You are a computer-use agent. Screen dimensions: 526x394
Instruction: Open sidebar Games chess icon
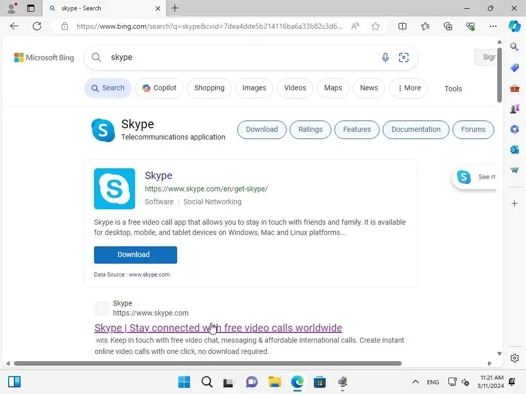[514, 109]
